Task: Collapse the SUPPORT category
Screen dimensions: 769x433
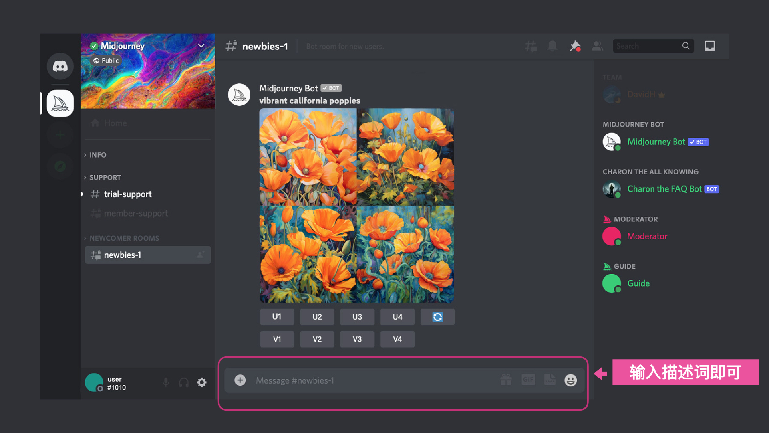Action: (105, 177)
